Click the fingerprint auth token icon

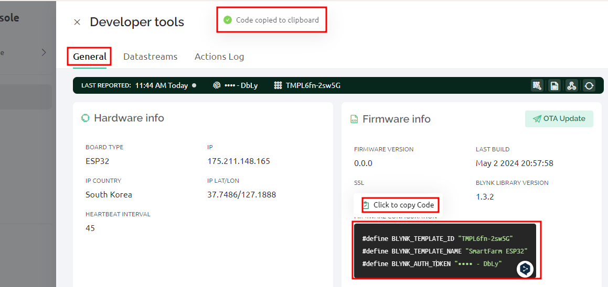tap(217, 85)
